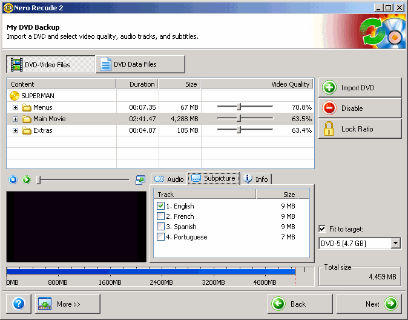Uncheck the English subpicture track

point(160,206)
